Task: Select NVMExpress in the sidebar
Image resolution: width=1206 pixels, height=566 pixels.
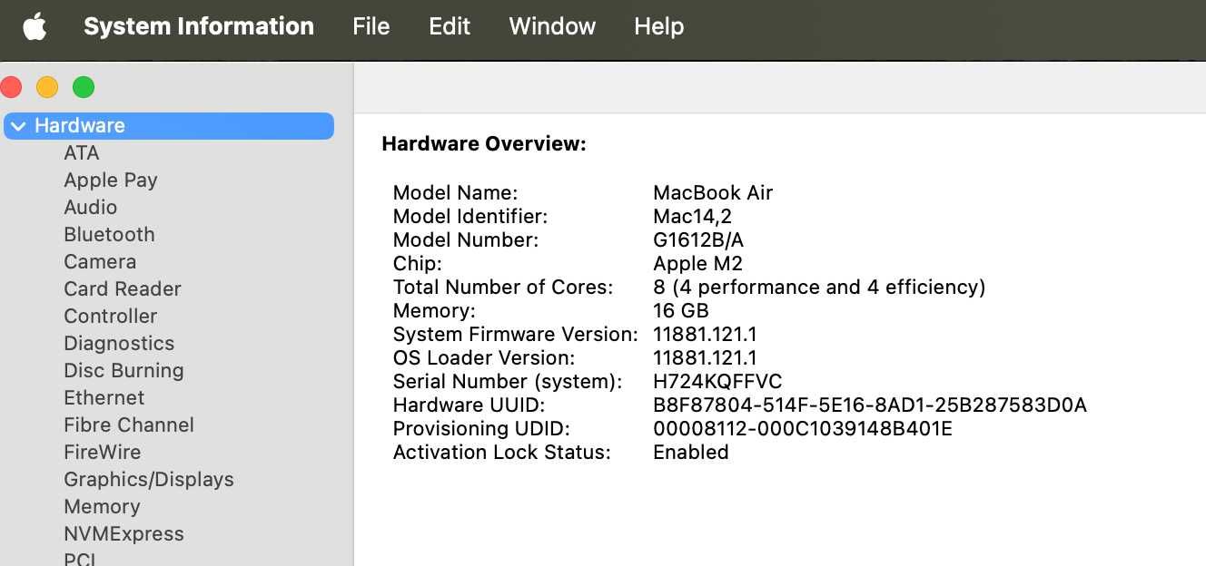Action: tap(124, 534)
